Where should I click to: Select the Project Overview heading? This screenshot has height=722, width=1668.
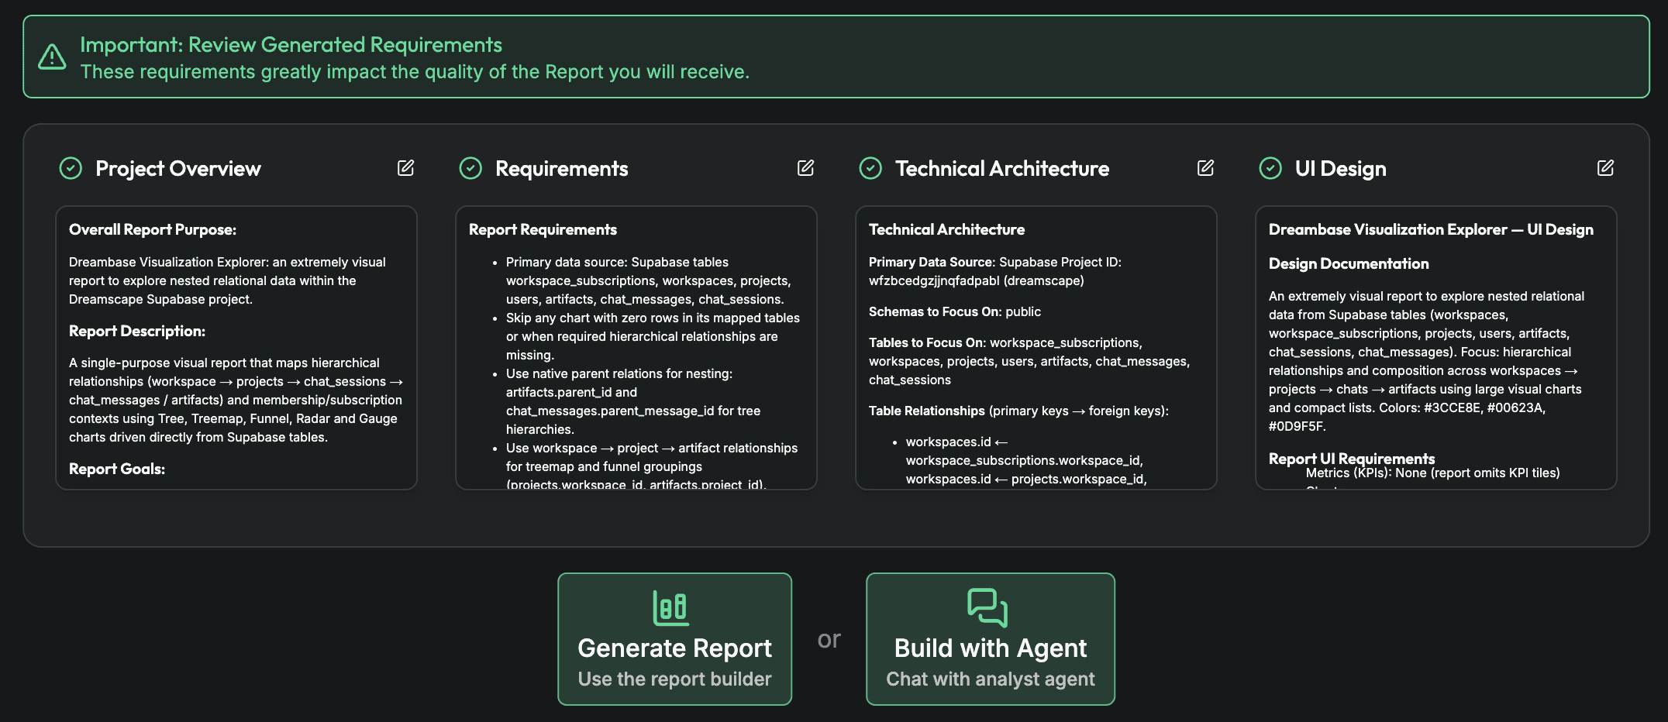[x=178, y=168]
